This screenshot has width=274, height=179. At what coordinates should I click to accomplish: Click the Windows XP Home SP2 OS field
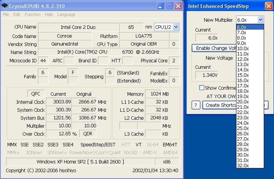pyautogui.click(x=80, y=162)
